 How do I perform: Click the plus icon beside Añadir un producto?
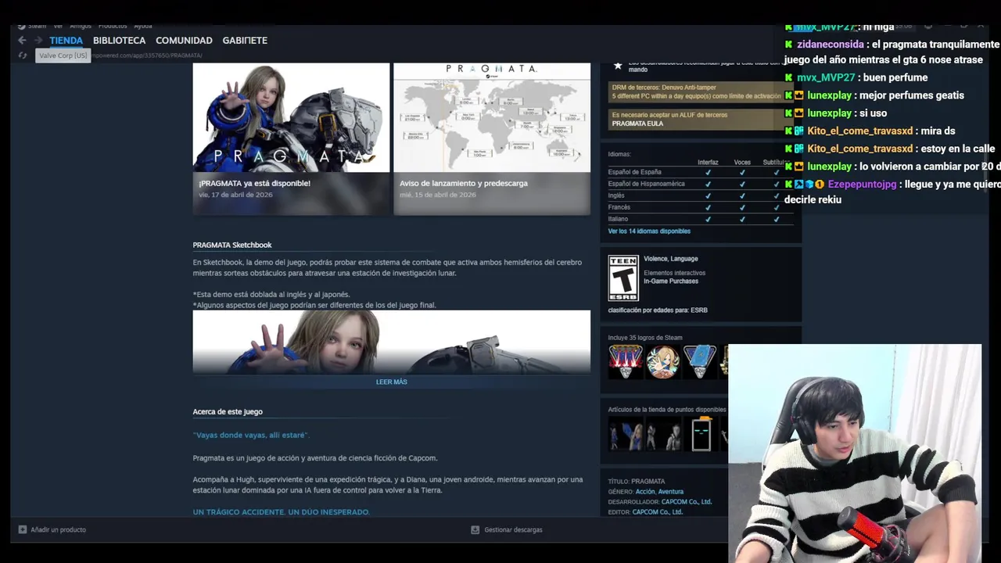(x=23, y=529)
